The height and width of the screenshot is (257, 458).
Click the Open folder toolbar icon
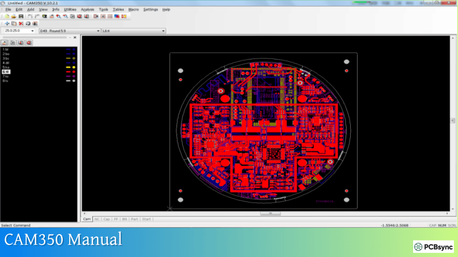click(14, 16)
